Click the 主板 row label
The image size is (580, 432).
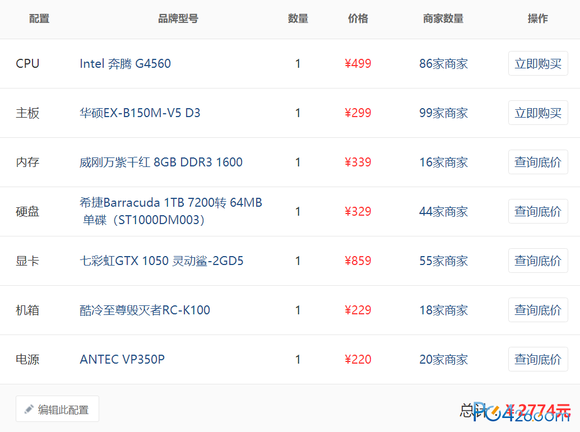pos(27,113)
